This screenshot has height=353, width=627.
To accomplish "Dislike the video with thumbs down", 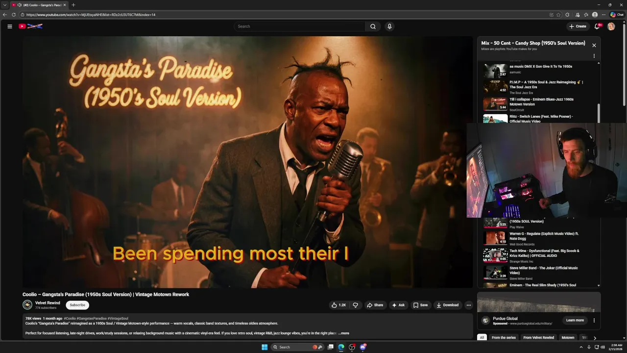I will [x=356, y=305].
